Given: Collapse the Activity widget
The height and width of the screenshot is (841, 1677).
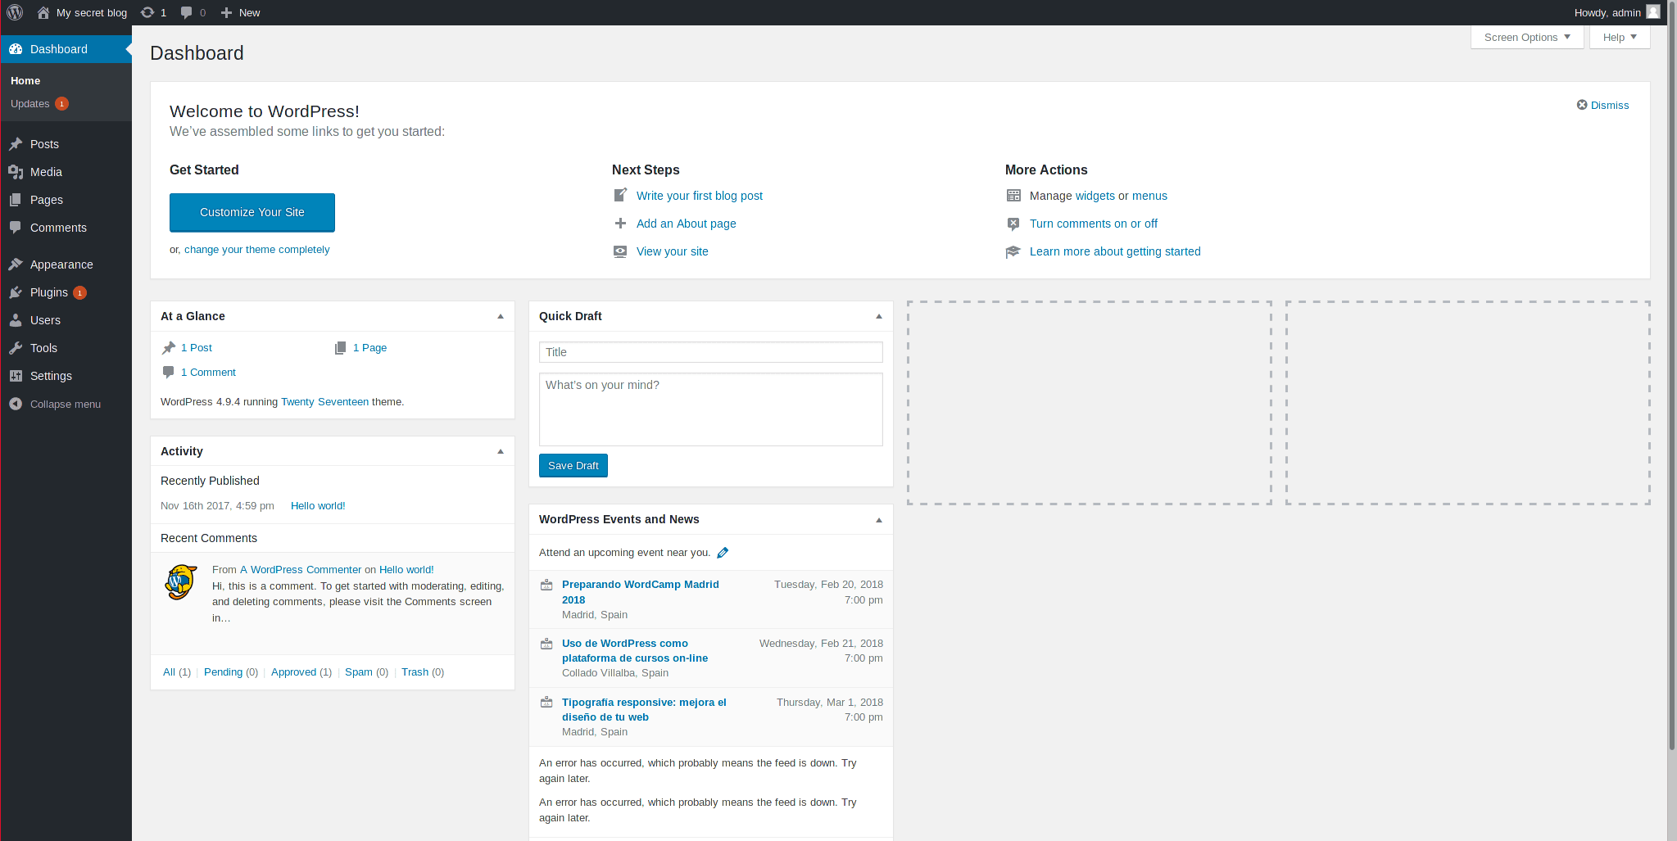Looking at the screenshot, I should (501, 452).
